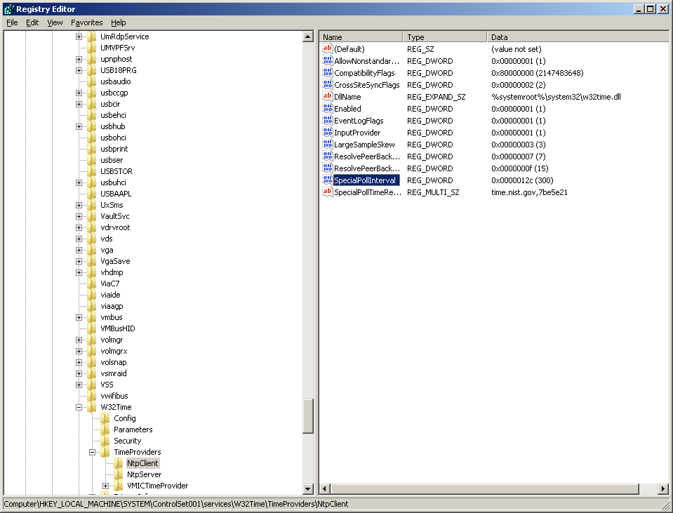Expand the usbhub key
673x513 pixels.
(x=79, y=126)
